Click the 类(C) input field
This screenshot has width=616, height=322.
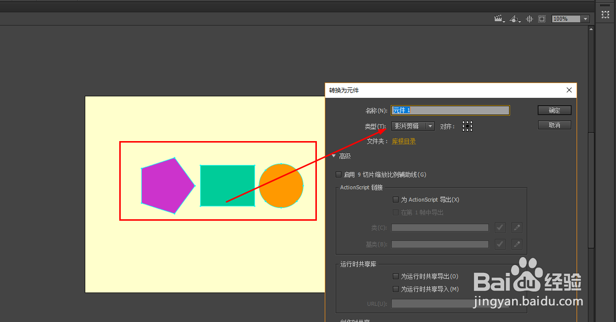[x=440, y=228]
